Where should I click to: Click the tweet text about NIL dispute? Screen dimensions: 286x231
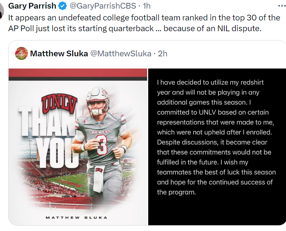[x=144, y=23]
